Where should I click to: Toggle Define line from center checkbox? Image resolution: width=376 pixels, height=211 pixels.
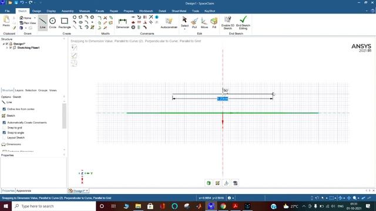coord(4,109)
